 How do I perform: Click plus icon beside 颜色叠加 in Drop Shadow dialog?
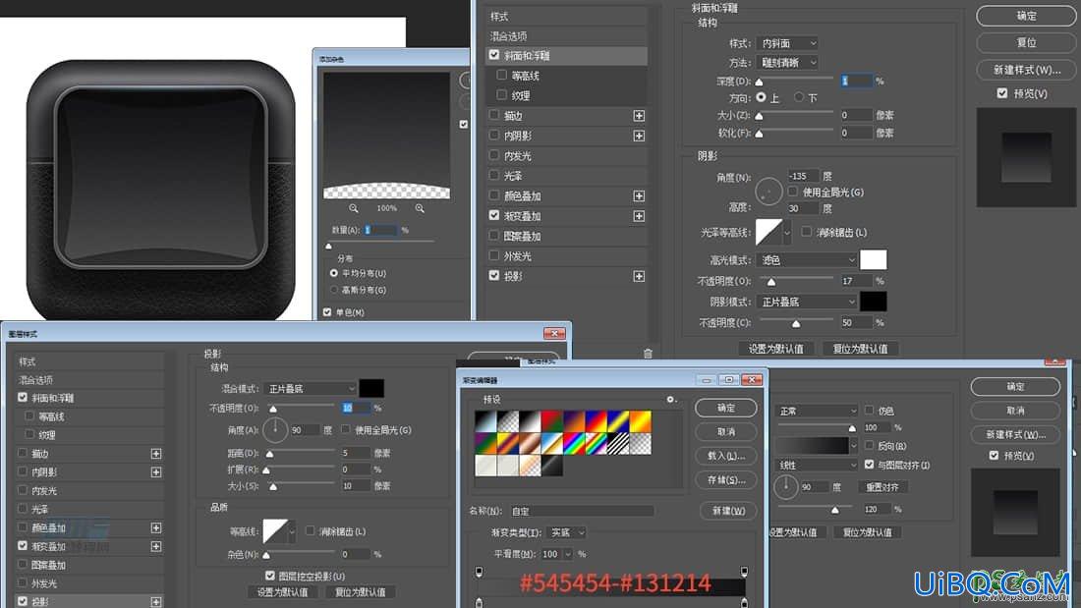[x=156, y=528]
